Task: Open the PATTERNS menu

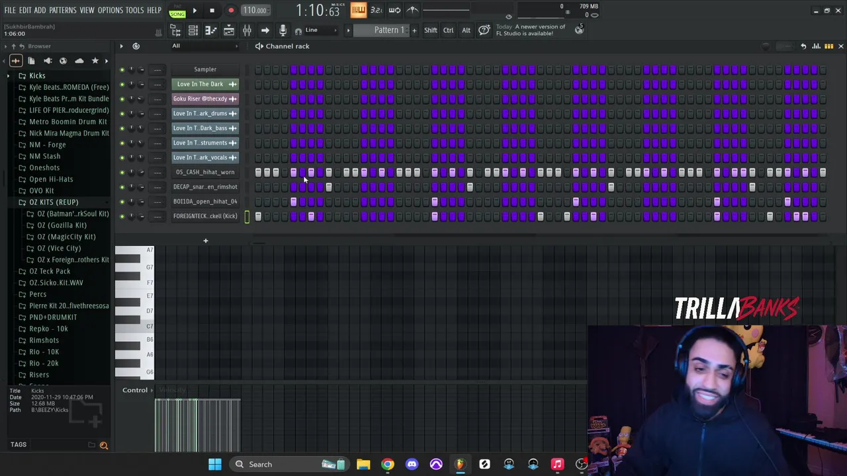Action: [x=63, y=11]
